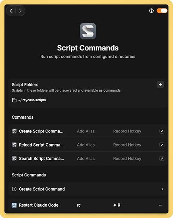Image resolution: width=173 pixels, height=218 pixels.
Task: Select the ~/.raycast-scripts folder path
Action: click(x=32, y=100)
